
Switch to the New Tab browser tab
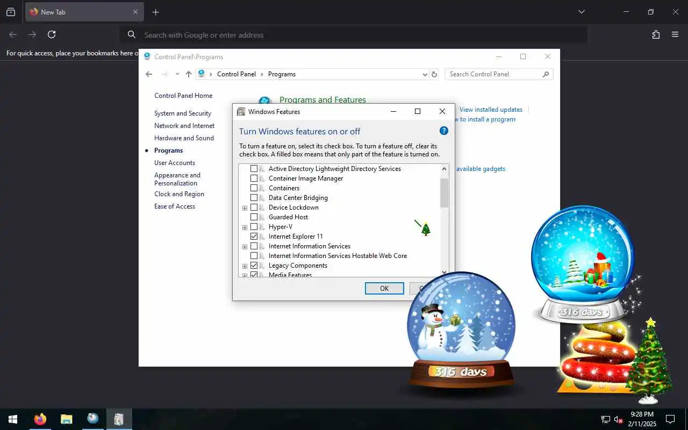(84, 12)
